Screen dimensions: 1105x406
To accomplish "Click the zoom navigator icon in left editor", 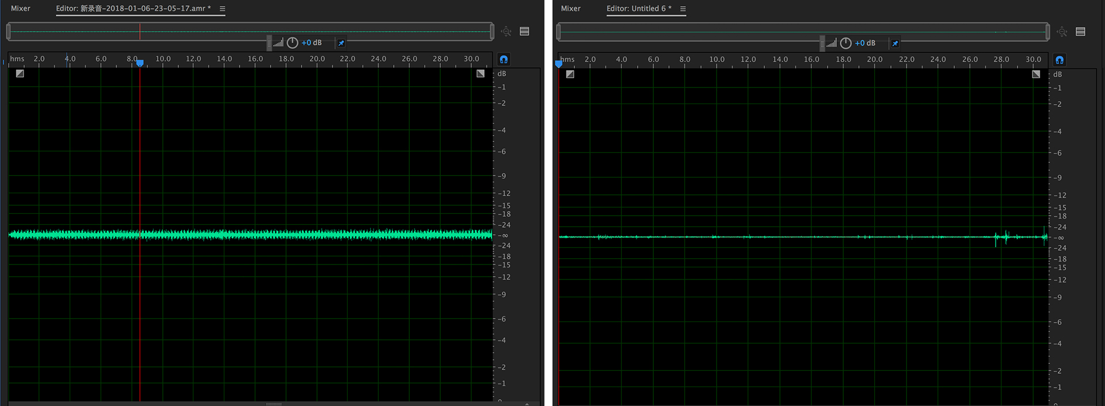I will pos(506,32).
